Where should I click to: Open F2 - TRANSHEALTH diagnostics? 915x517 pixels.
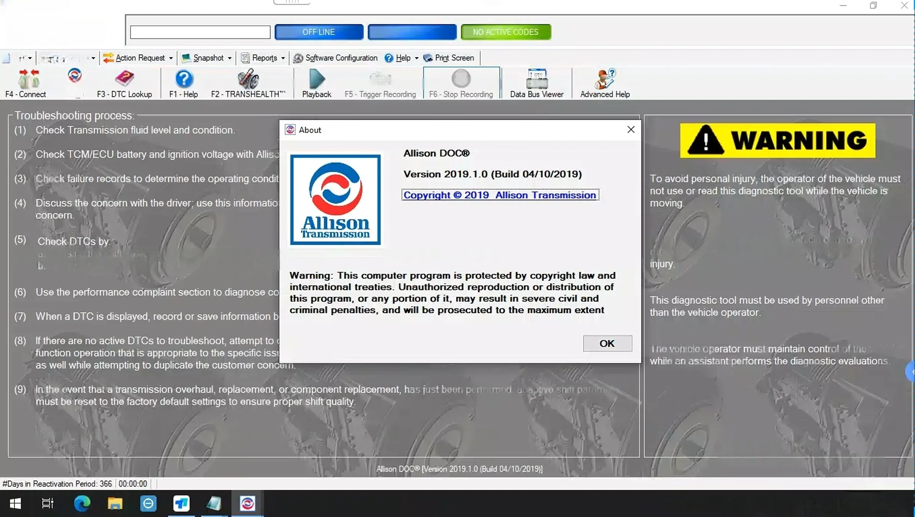coord(248,83)
